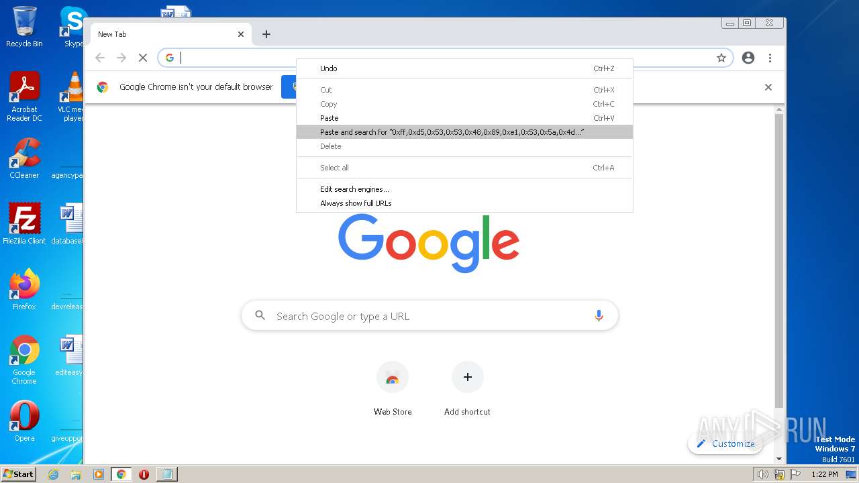The height and width of the screenshot is (483, 859).
Task: Click the Windows Start button
Action: (x=19, y=474)
